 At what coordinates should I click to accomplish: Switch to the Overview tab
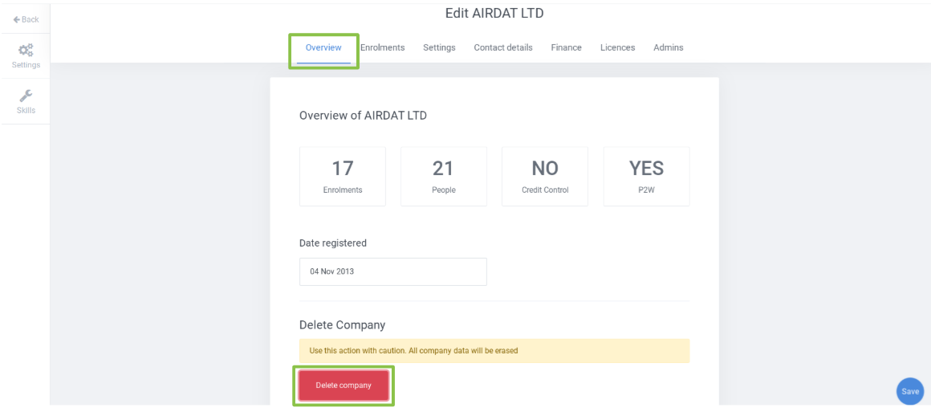(x=323, y=47)
